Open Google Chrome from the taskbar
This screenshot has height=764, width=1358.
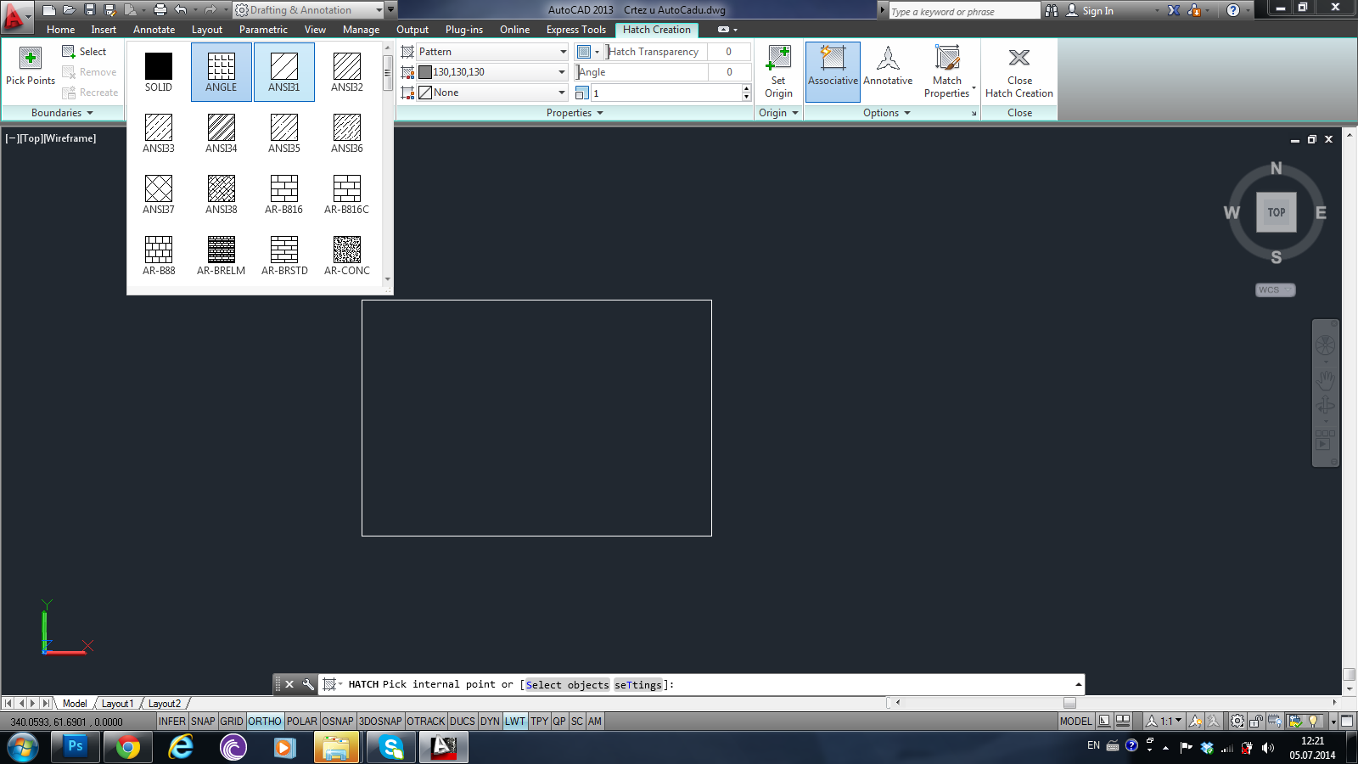(x=128, y=748)
